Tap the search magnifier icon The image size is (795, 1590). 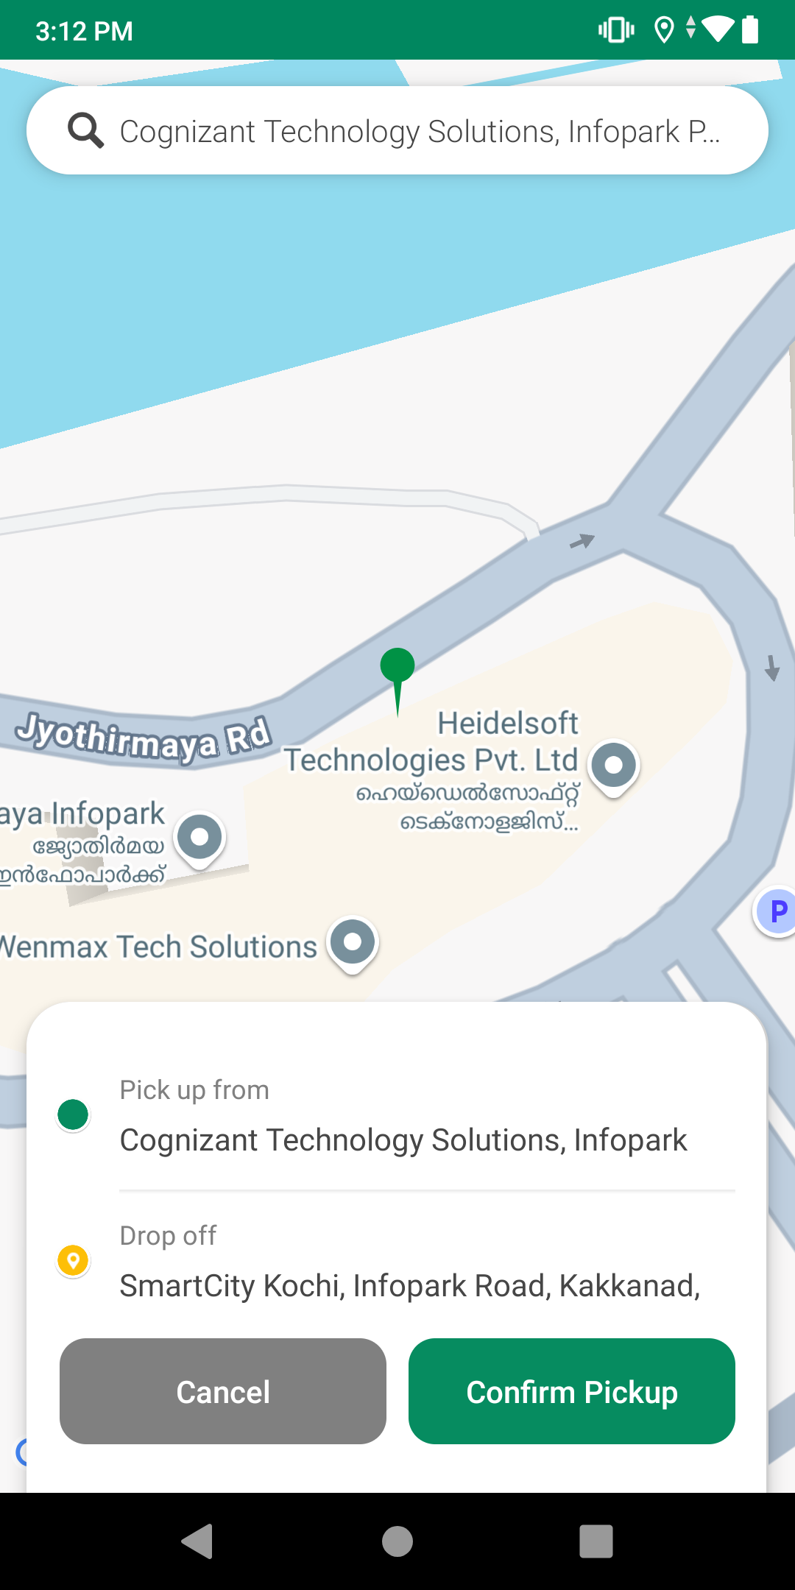86,131
